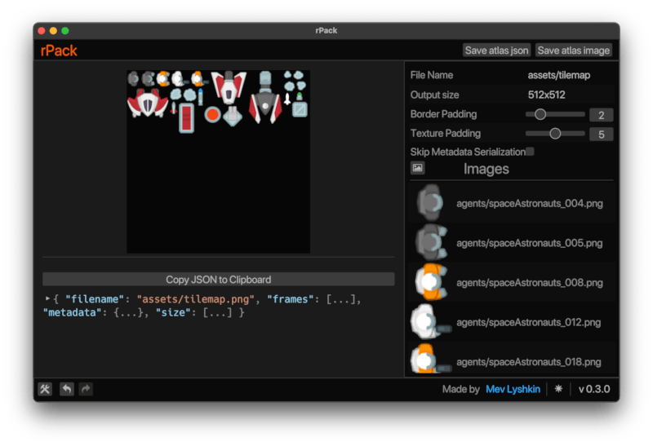Open the Mev Lyshkin author link
This screenshot has width=653, height=446.
pos(513,389)
